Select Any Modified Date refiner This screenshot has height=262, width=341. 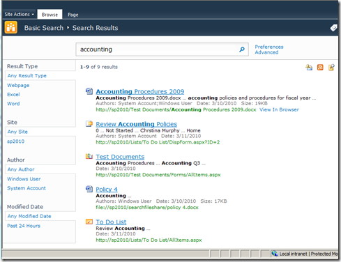pyautogui.click(x=29, y=216)
